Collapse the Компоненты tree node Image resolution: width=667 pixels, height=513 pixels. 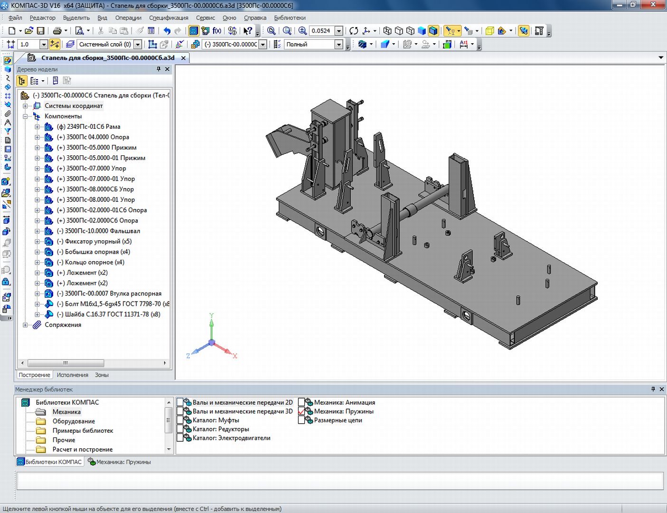[26, 116]
